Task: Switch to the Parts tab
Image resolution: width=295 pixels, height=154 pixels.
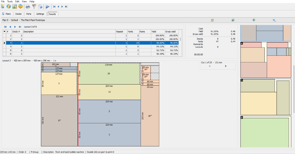Action: tap(29, 14)
